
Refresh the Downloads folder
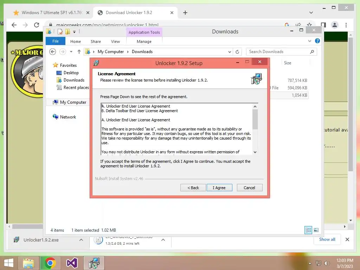point(237,52)
